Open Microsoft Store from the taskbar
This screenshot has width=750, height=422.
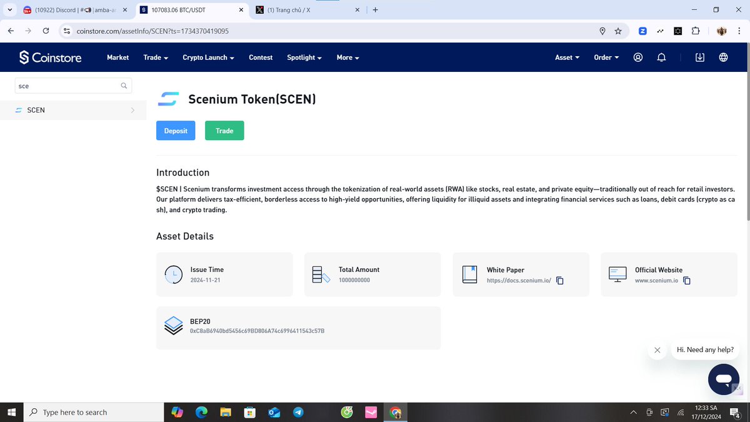[249, 412]
